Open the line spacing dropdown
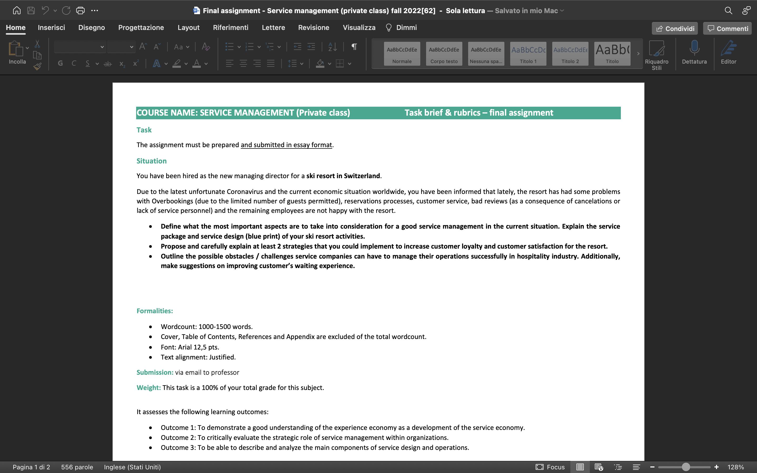 [x=295, y=64]
